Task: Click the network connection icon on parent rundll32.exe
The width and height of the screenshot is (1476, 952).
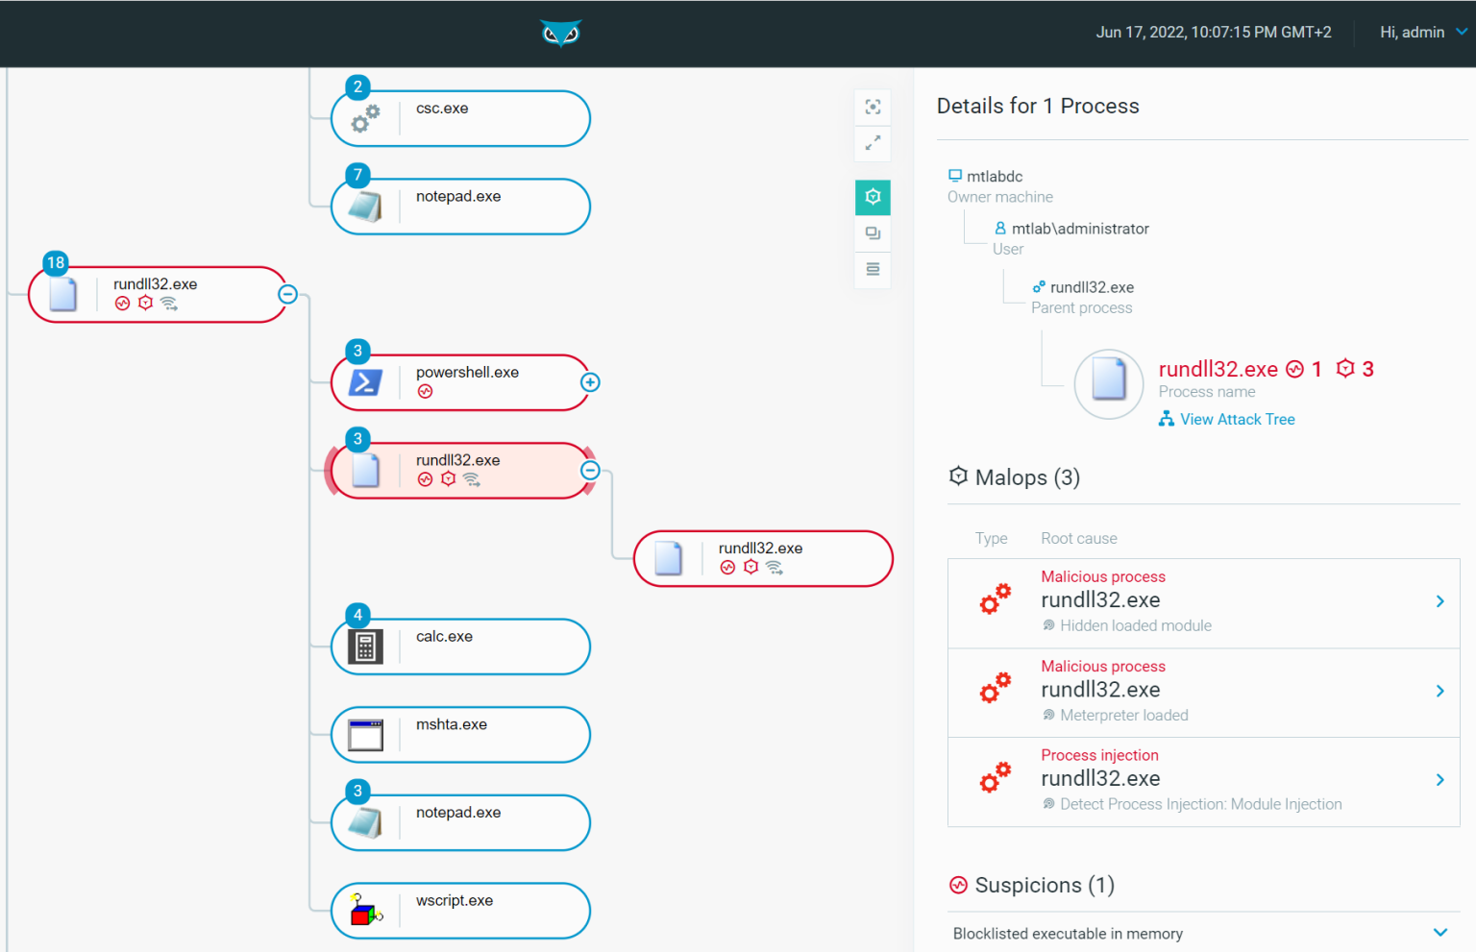Action: tap(168, 303)
